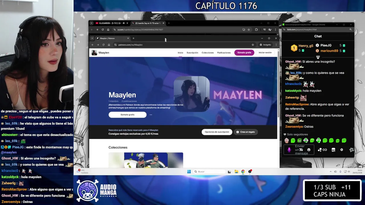Open File Explorer from the taskbar
The width and height of the screenshot is (365, 205).
click(x=236, y=171)
